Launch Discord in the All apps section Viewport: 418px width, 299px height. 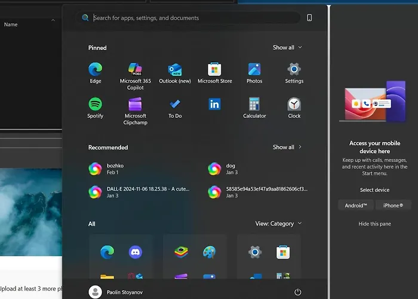click(x=136, y=252)
